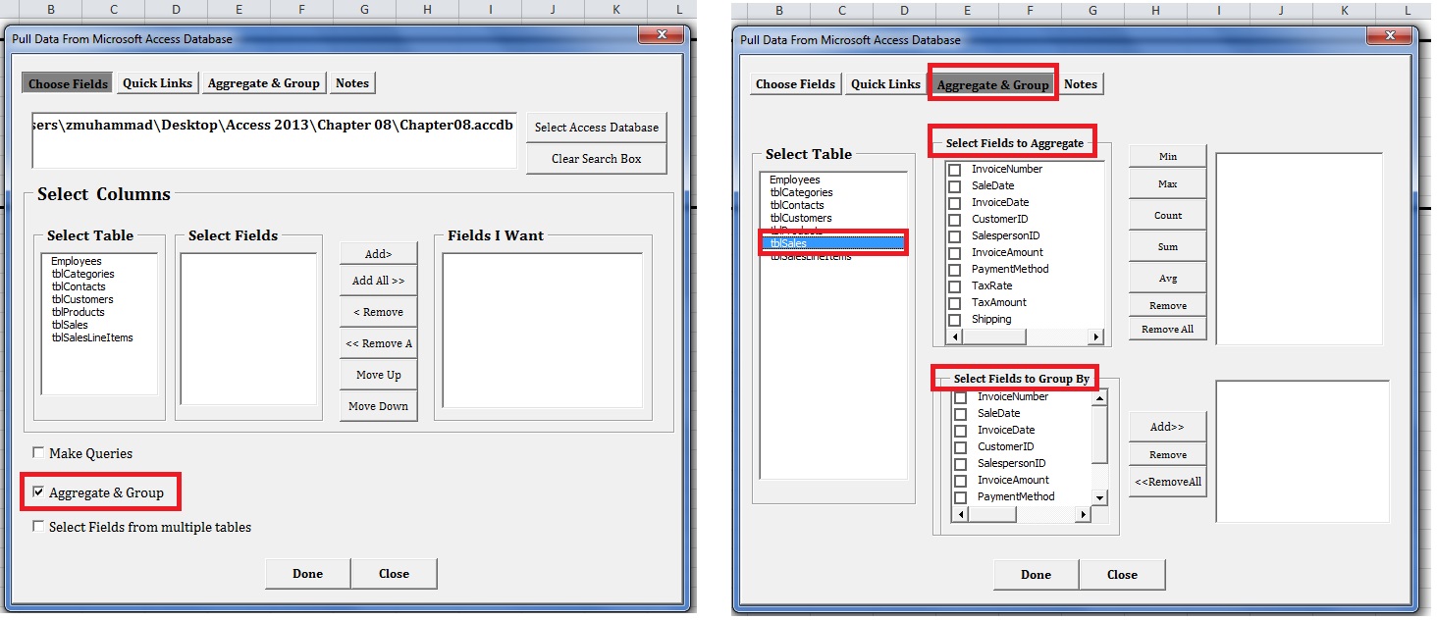Screen dimensions: 1437x621
Task: Check Select Fields from multiple tables
Action: [38, 527]
